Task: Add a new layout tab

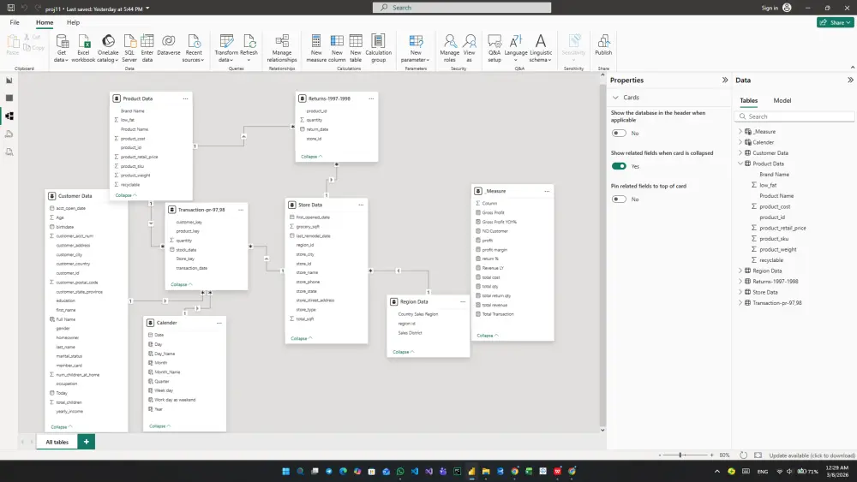Action: pos(87,442)
